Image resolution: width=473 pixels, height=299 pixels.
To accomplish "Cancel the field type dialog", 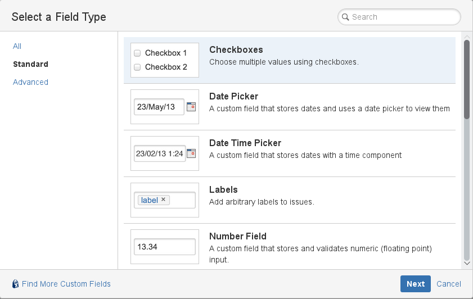I will coord(448,284).
